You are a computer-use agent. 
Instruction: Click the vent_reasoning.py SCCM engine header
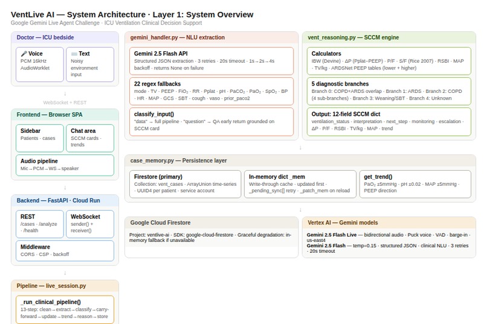point(389,37)
